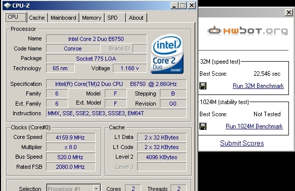Click the Ext. Family value 6
Image resolution: width=295 pixels, height=191 pixels.
click(57, 104)
